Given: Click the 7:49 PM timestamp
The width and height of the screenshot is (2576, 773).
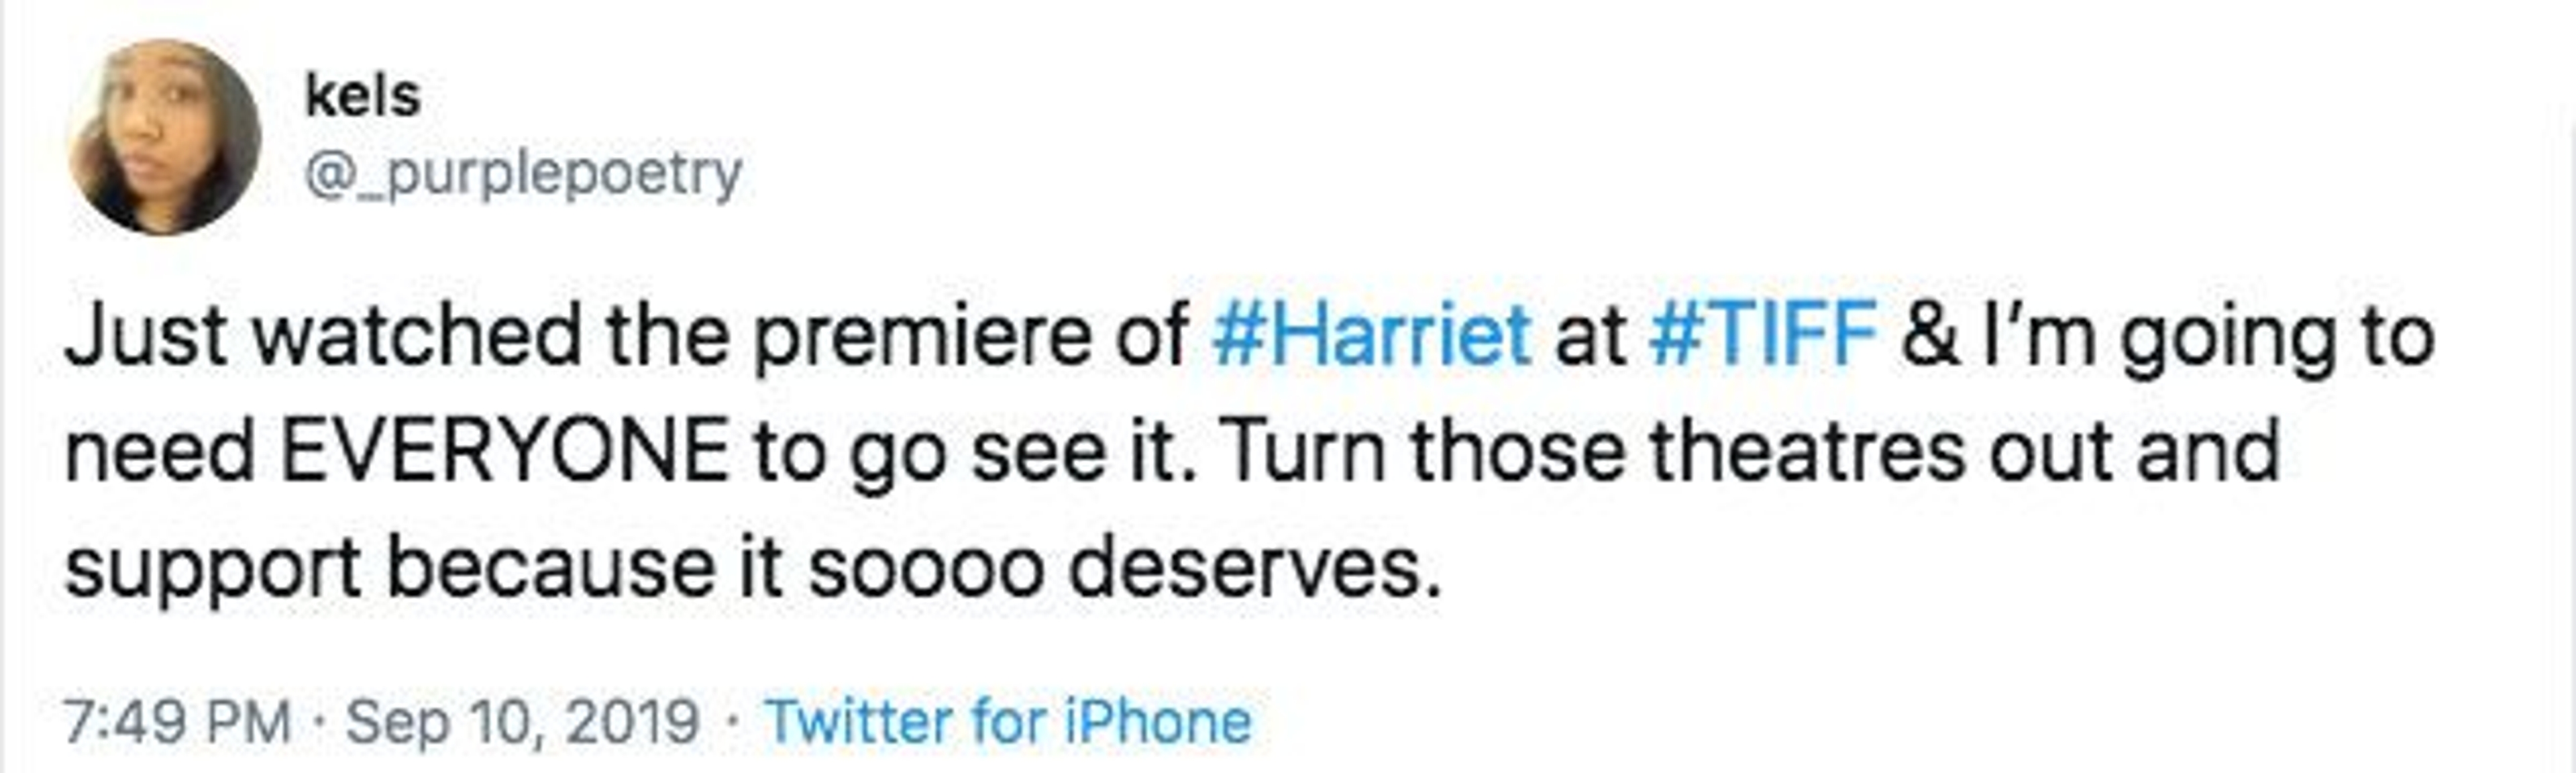Looking at the screenshot, I should (x=177, y=721).
